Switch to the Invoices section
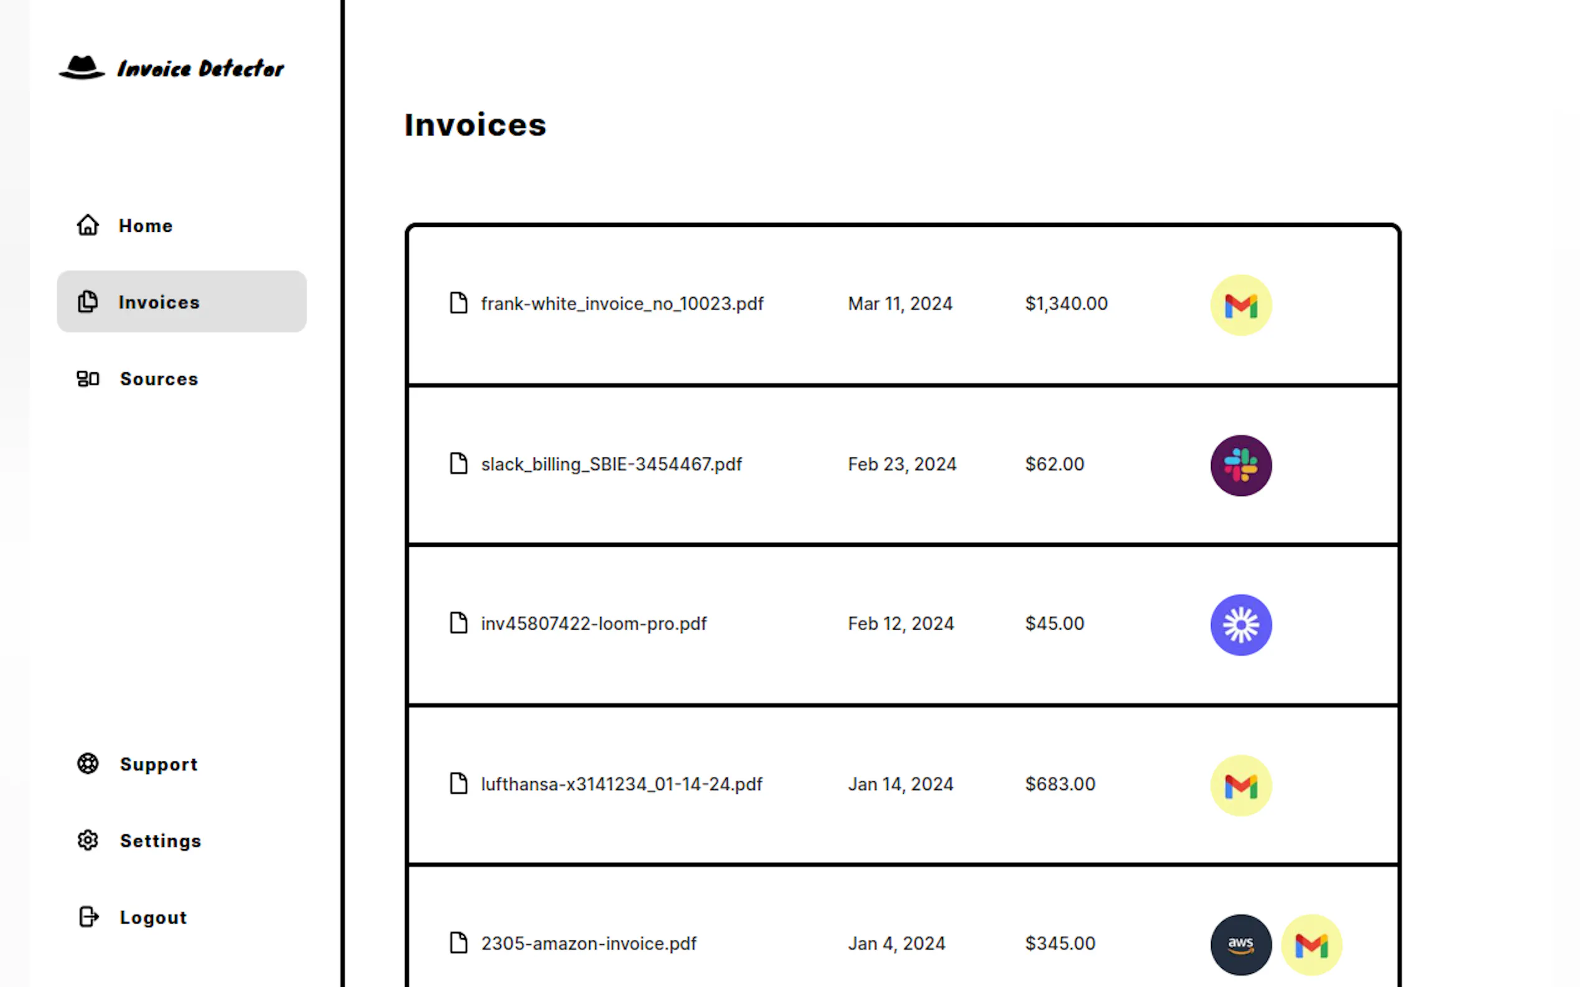This screenshot has width=1580, height=987. (159, 301)
